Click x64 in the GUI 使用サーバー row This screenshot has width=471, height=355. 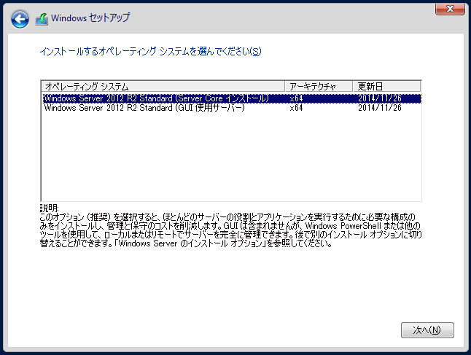click(x=296, y=108)
